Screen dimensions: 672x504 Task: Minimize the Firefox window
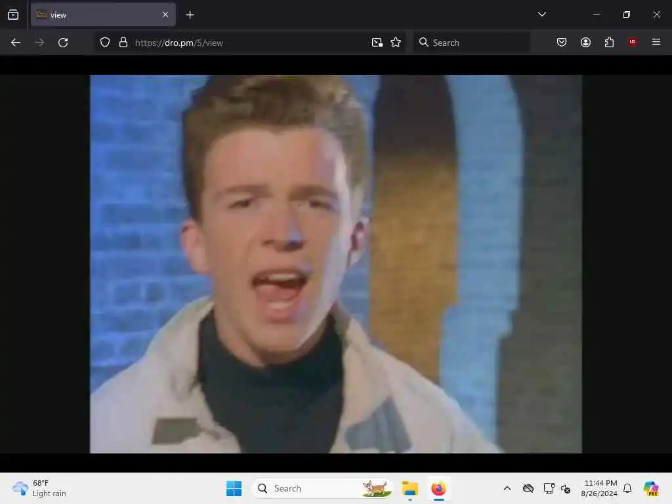pyautogui.click(x=596, y=14)
